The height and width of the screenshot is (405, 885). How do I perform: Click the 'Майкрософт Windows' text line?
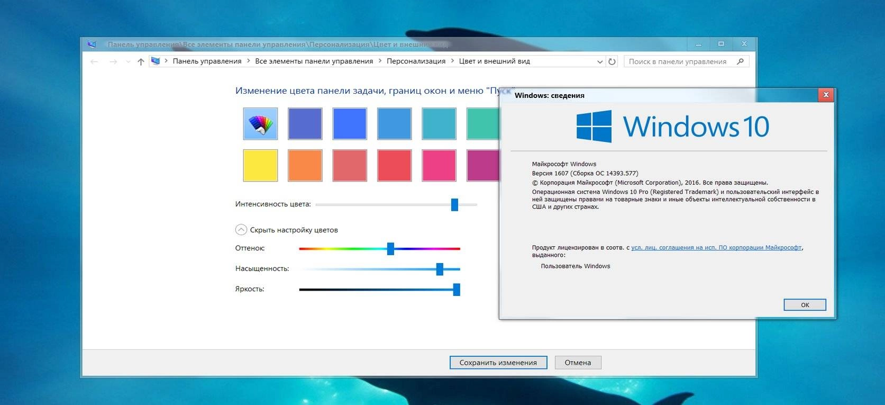[564, 164]
